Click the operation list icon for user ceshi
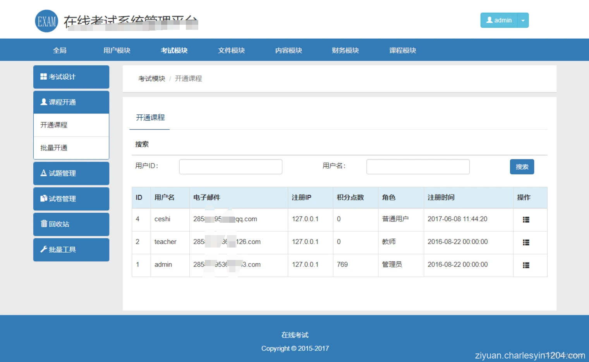Image resolution: width=589 pixels, height=362 pixels. tap(525, 219)
